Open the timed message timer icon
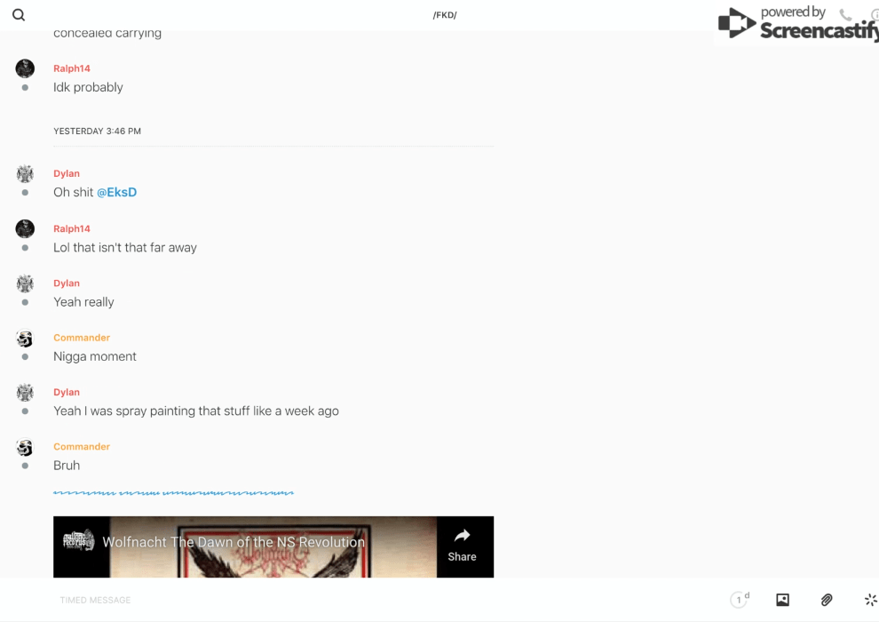Image resolution: width=879 pixels, height=622 pixels. point(739,600)
